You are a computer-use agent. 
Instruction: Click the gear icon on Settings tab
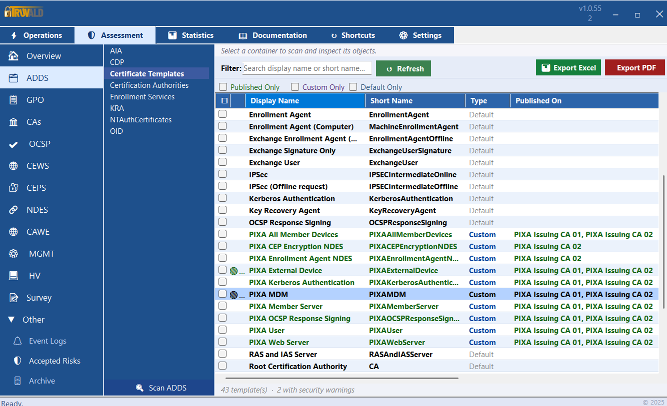click(403, 35)
